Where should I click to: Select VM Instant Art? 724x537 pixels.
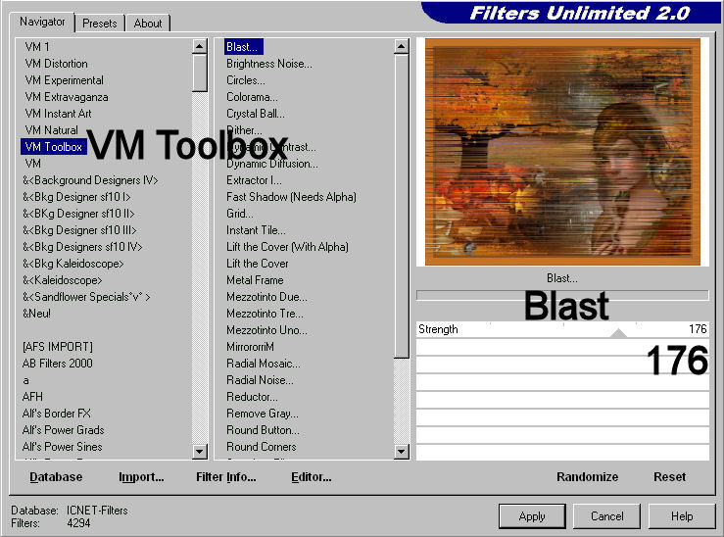[58, 113]
